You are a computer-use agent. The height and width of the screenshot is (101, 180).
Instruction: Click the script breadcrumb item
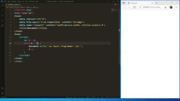click(36, 8)
